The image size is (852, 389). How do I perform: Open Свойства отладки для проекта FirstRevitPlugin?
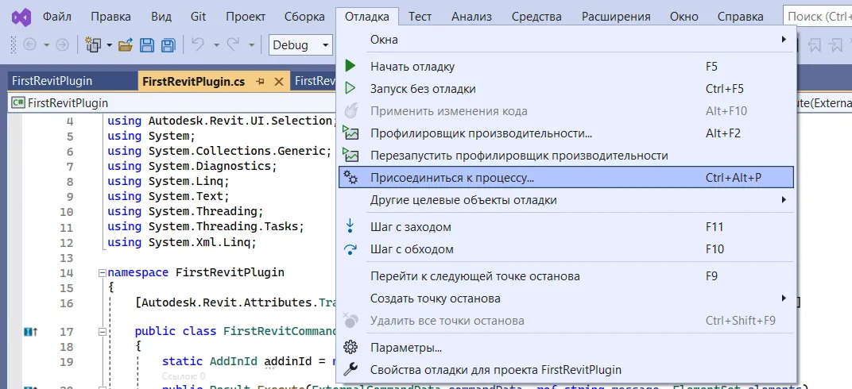[x=567, y=369]
